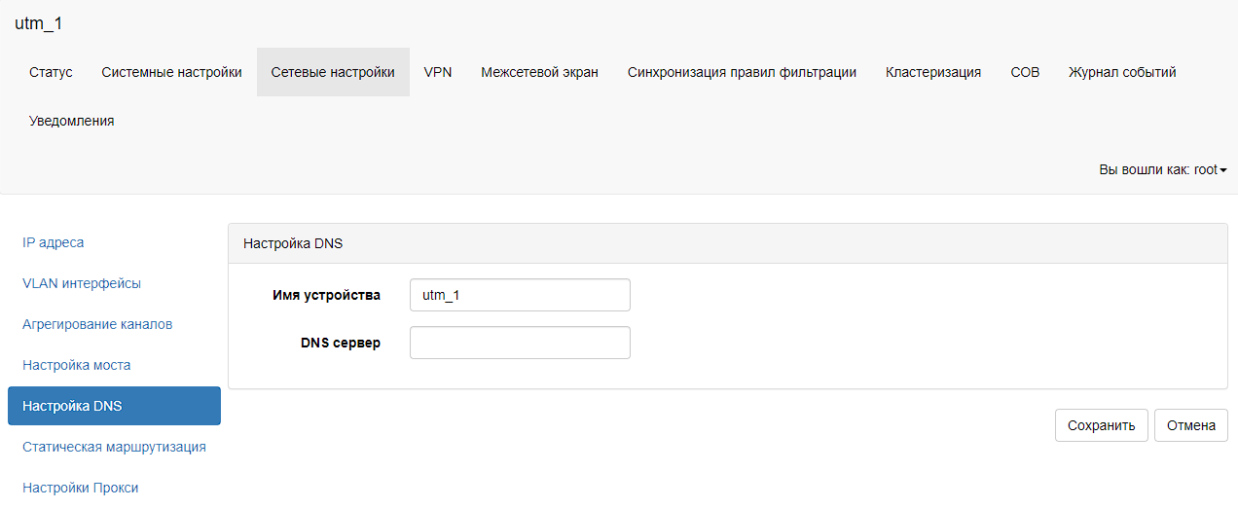Select VLAN интерфейсы in the sidebar
Viewport: 1238px width, 509px height.
point(82,283)
